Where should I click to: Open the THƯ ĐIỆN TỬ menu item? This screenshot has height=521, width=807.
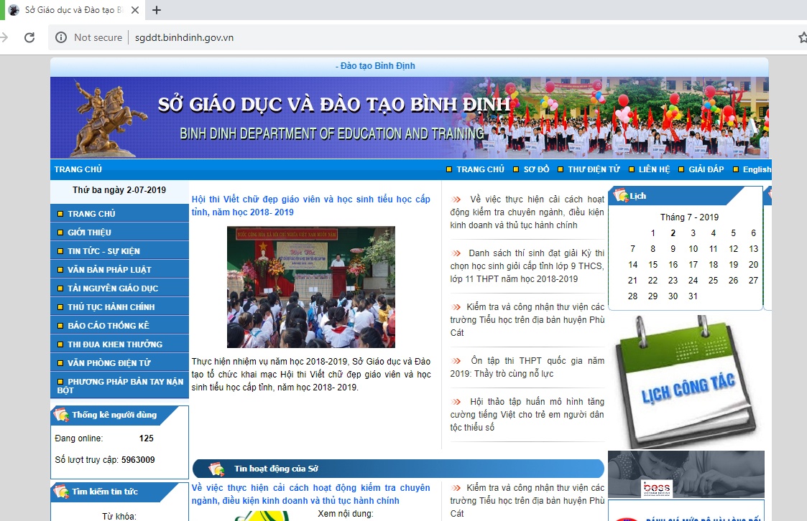596,169
